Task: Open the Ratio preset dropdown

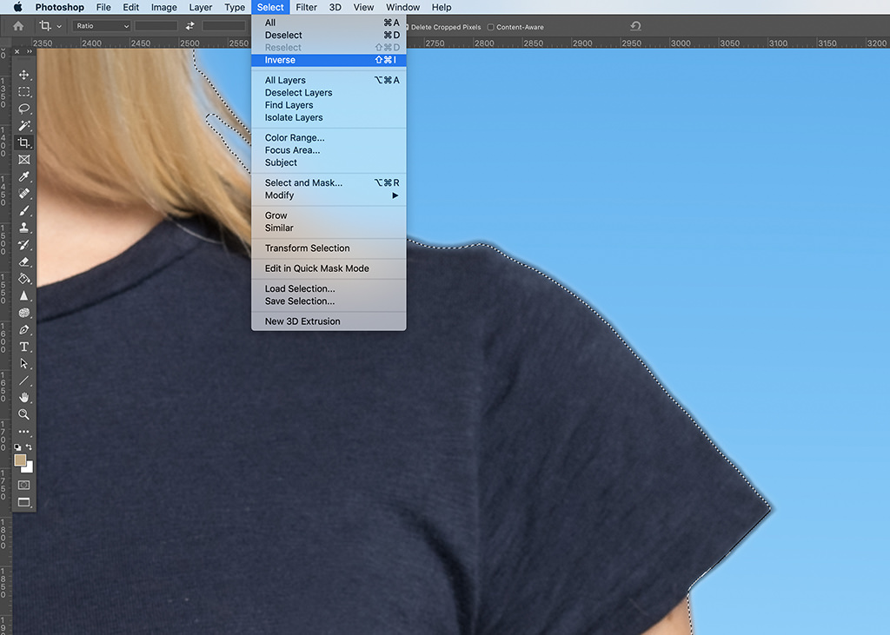Action: [103, 26]
